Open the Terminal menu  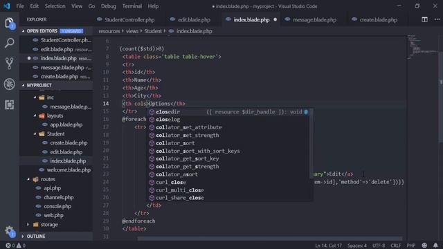132,6
